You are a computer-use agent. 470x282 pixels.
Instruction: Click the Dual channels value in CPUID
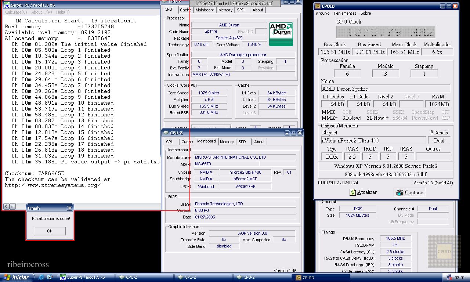click(x=439, y=140)
